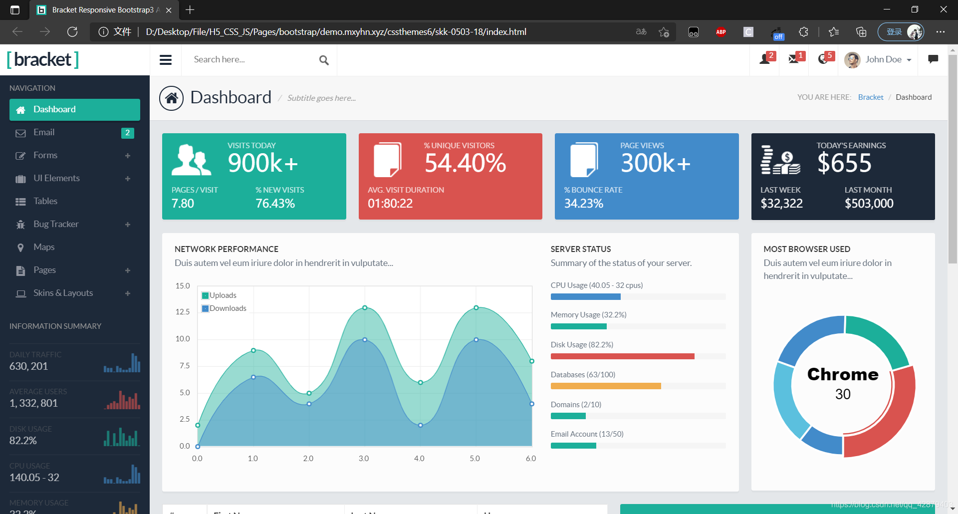Expand the UI Elements submenu plus
This screenshot has height=514, width=958.
click(x=128, y=179)
